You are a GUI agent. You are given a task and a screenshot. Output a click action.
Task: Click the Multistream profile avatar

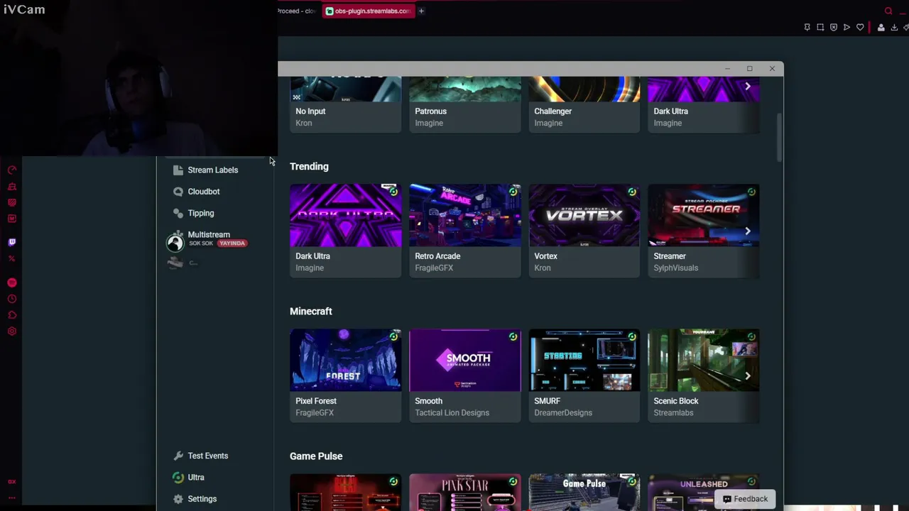175,243
